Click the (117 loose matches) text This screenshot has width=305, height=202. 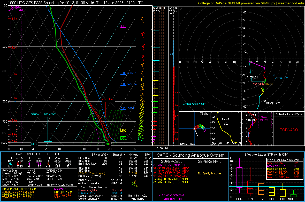(172, 195)
